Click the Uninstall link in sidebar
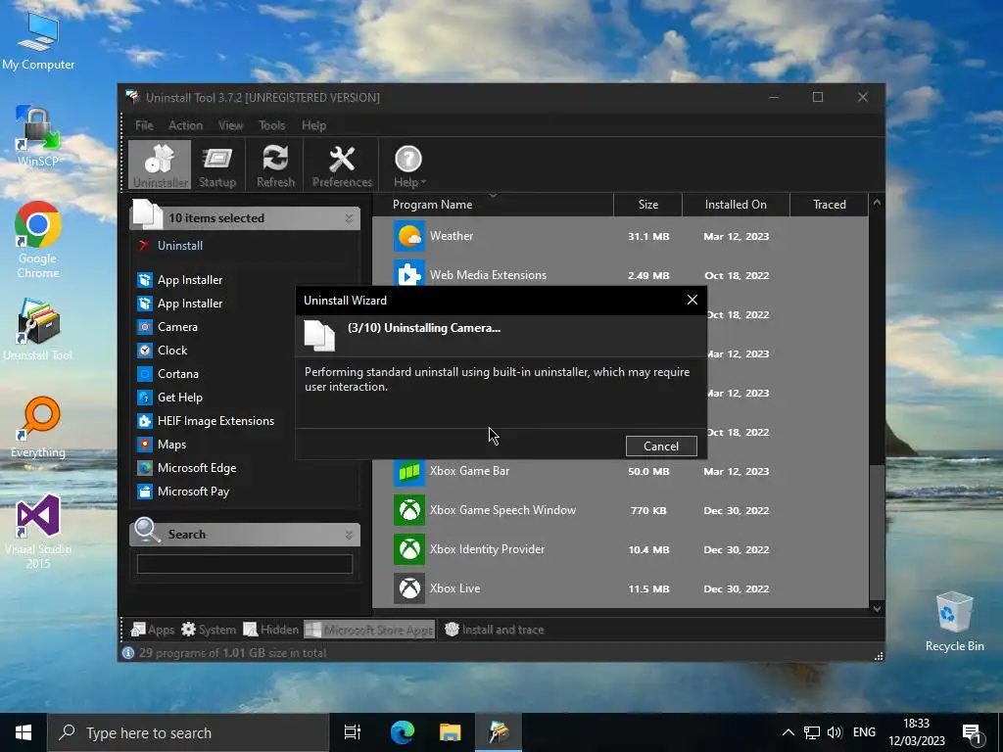The image size is (1003, 752). click(180, 246)
